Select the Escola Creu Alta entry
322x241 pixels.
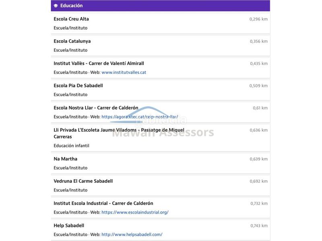point(71,19)
